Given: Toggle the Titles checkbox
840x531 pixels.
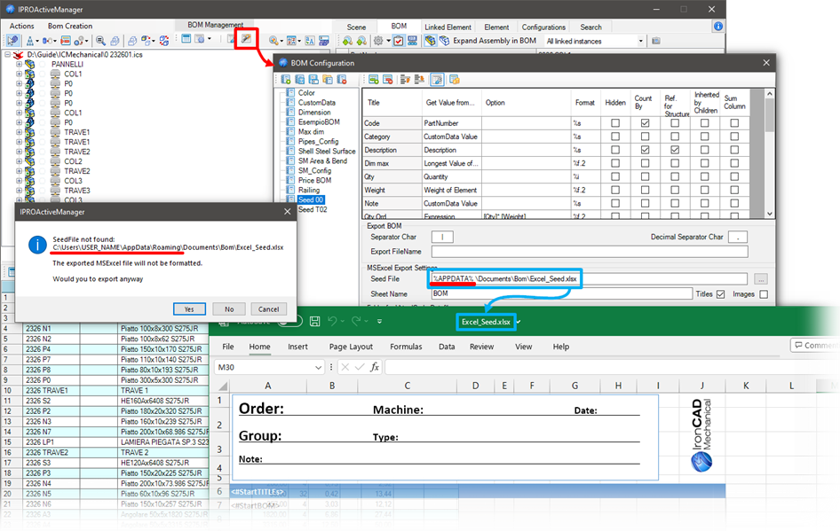Looking at the screenshot, I should [720, 294].
